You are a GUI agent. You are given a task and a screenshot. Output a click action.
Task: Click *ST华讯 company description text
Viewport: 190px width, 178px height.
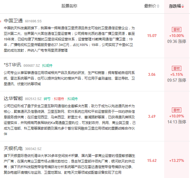pos(69,78)
